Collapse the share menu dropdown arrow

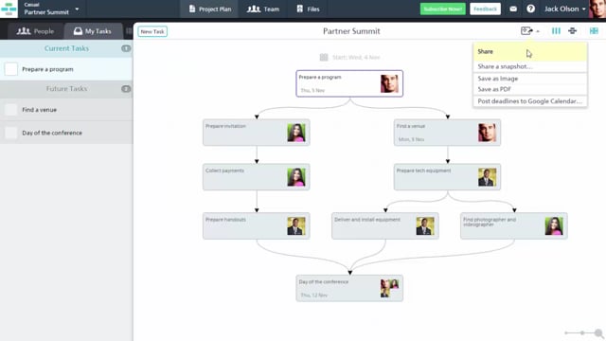click(x=538, y=31)
